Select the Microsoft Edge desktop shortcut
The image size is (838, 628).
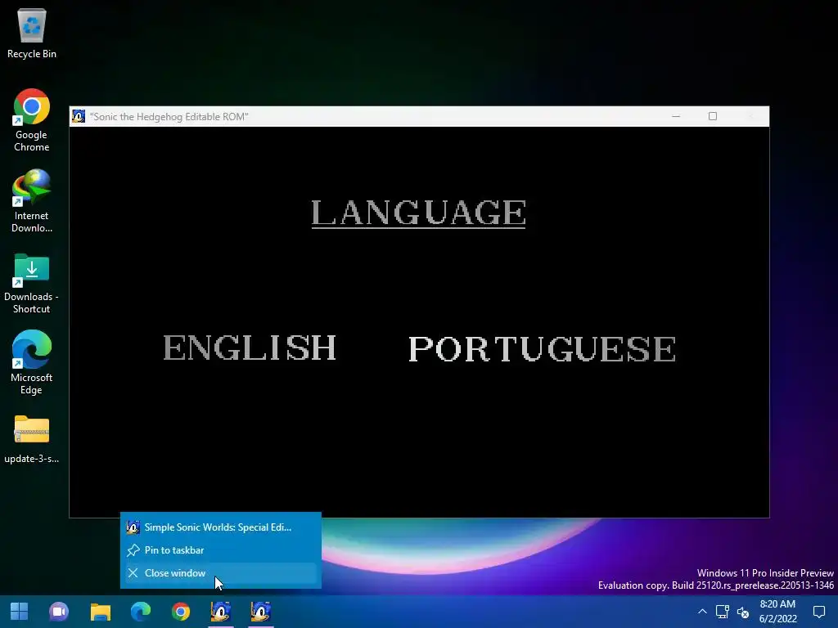click(x=32, y=363)
